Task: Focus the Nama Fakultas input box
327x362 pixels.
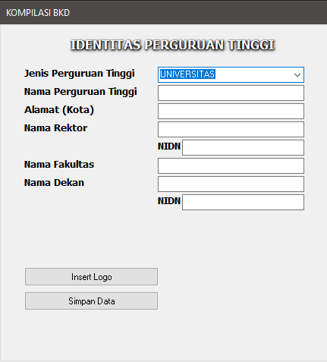Action: [x=231, y=165]
